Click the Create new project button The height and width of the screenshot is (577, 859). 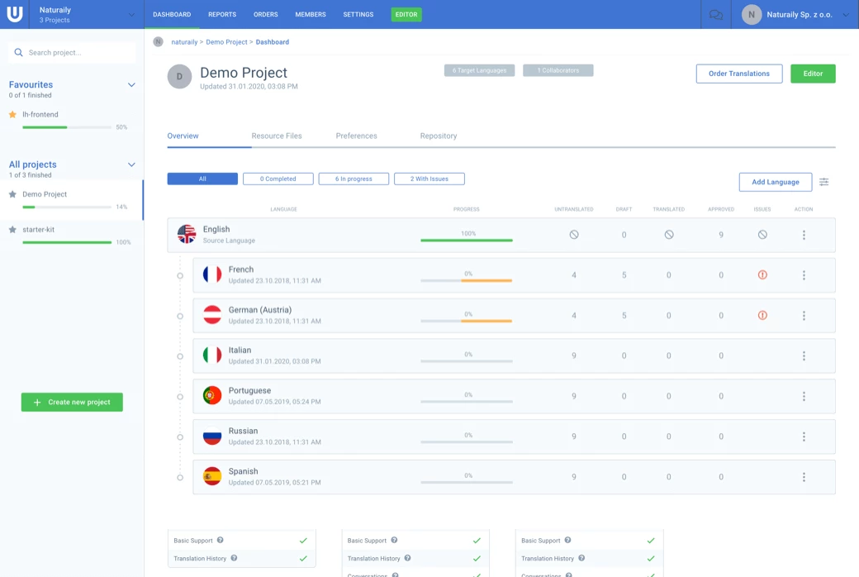click(72, 402)
